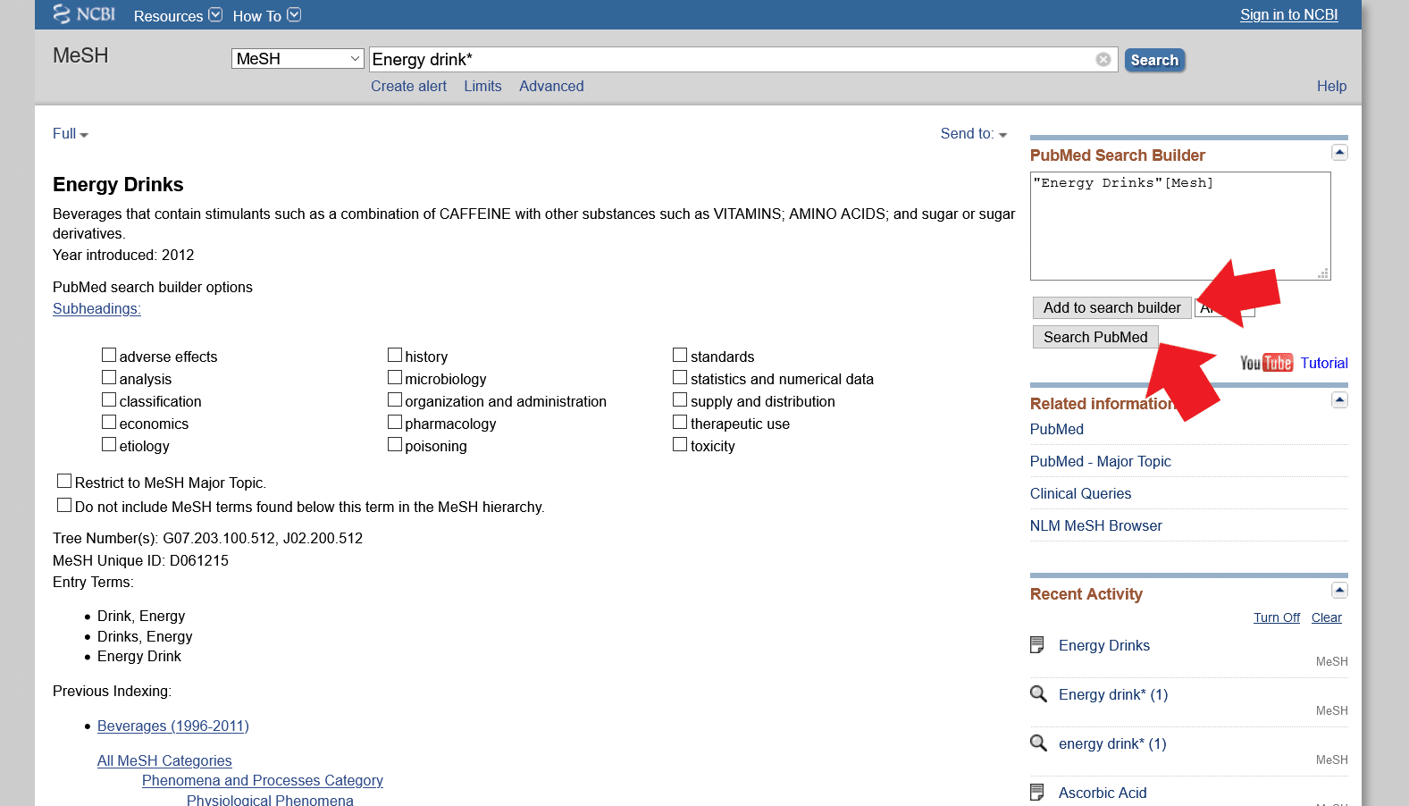Open the Advanced search link
Screen dimensions: 1409x806
point(551,86)
